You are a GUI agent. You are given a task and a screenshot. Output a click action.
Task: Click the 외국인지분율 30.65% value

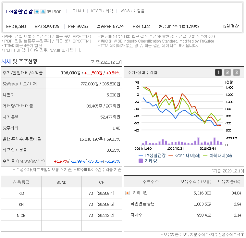tap(113, 150)
